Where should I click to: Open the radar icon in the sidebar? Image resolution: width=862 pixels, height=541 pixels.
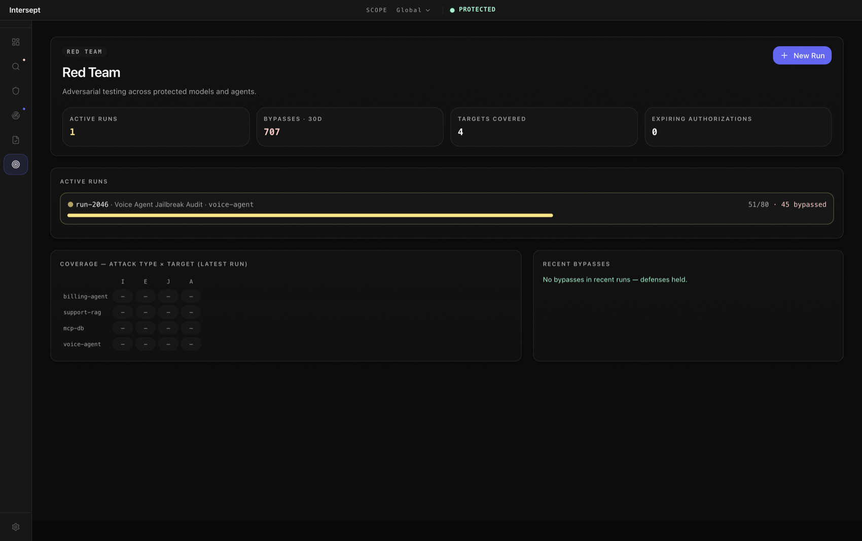(16, 115)
